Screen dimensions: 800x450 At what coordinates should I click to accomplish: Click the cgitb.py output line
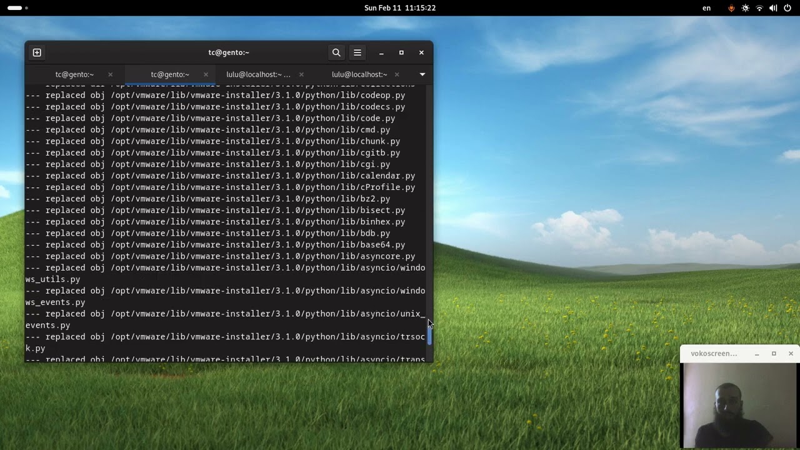(x=213, y=152)
